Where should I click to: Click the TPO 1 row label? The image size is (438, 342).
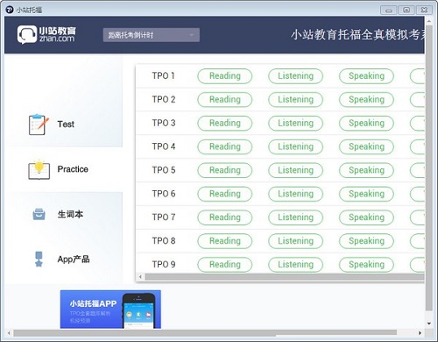pos(163,76)
